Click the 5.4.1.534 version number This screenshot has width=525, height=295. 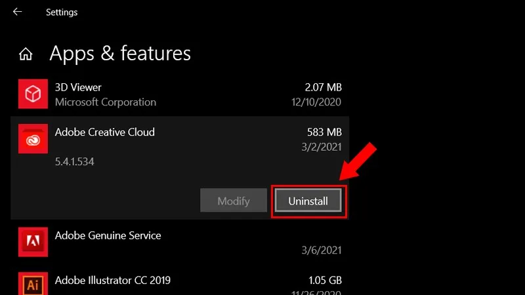coord(74,161)
